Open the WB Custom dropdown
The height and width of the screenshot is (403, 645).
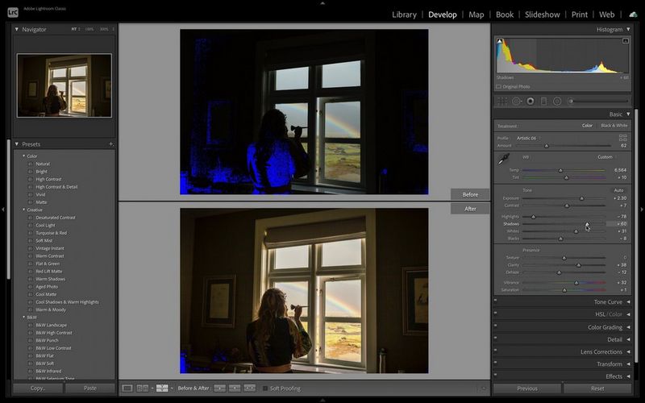[605, 157]
